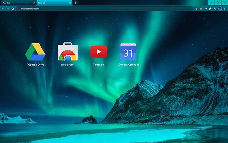Click the Google Calendar label text
The height and width of the screenshot is (143, 228).
(129, 65)
